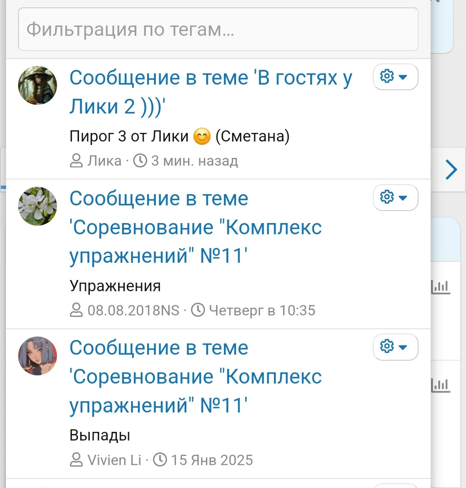Click the clock icon next to 'Четверг в 10:35'
Screen dimensions: 466x488
[198, 310]
